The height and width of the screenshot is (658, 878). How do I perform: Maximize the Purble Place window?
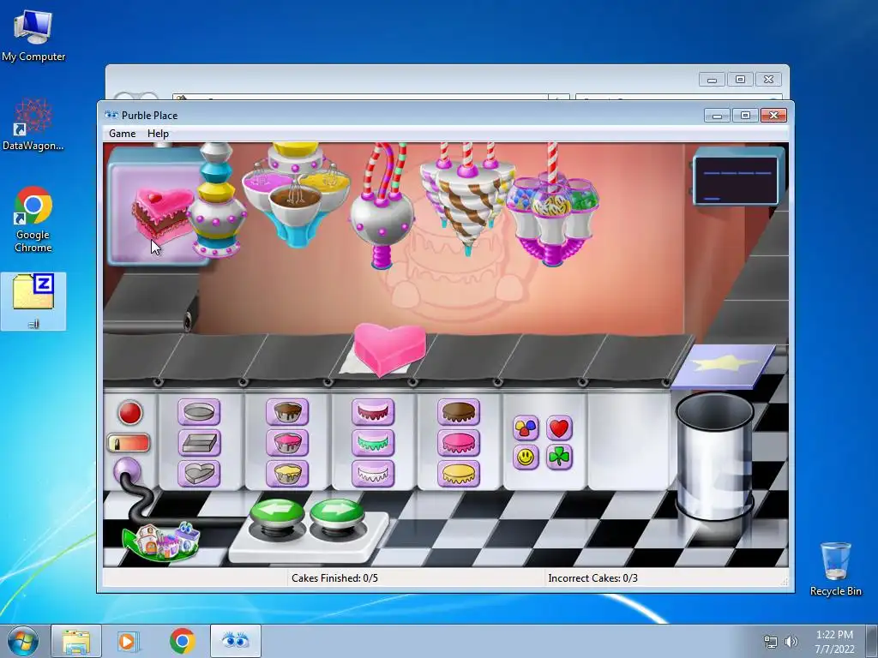click(x=745, y=116)
